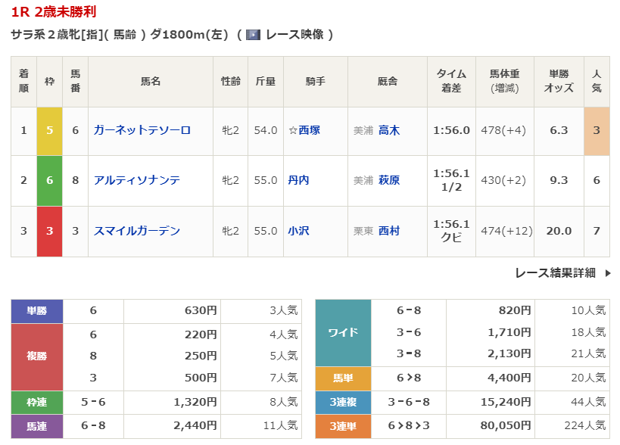This screenshot has width=620, height=445.
Task: Select the ワイド payout label
Action: point(343,332)
